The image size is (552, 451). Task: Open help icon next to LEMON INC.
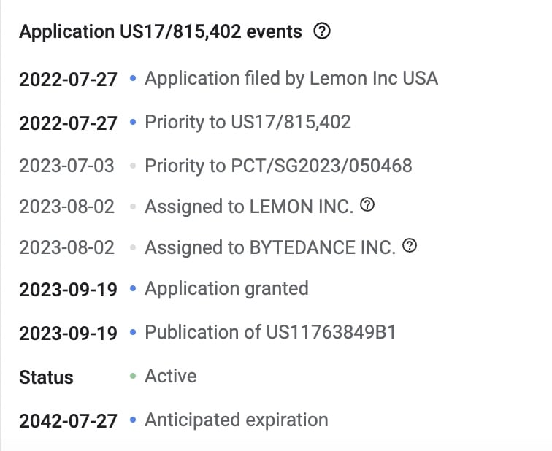click(x=367, y=204)
